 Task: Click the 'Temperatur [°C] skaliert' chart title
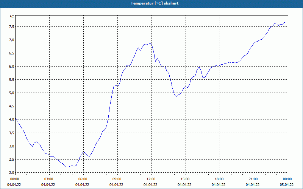(x=155, y=3)
